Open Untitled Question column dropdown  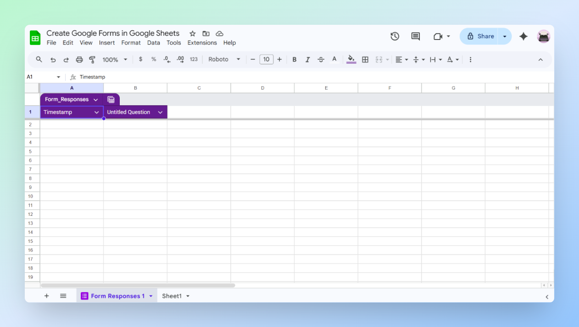click(x=160, y=112)
